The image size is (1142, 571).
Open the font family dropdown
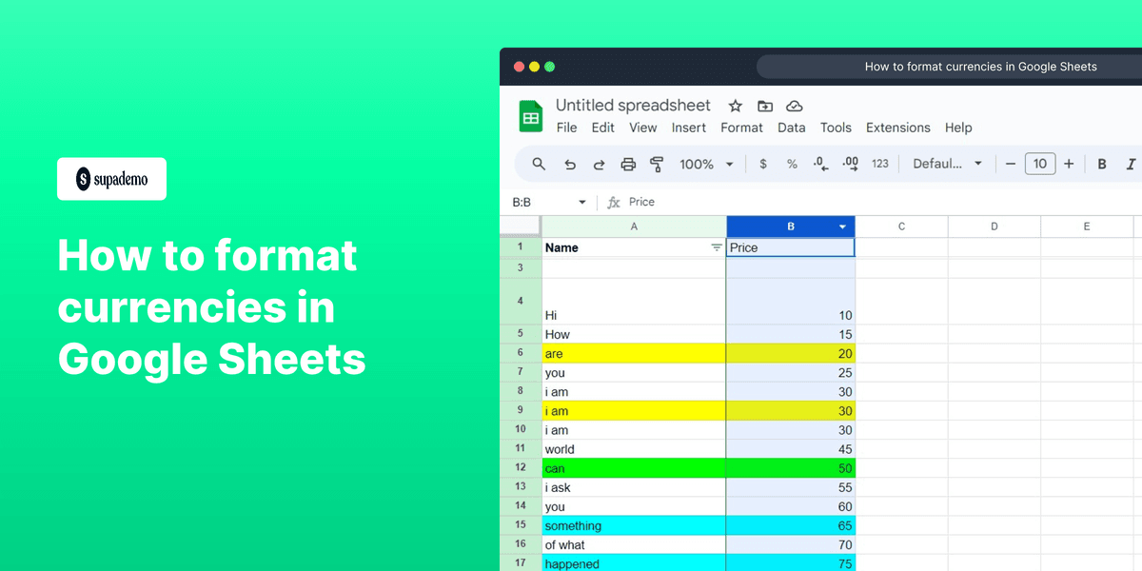pos(946,164)
